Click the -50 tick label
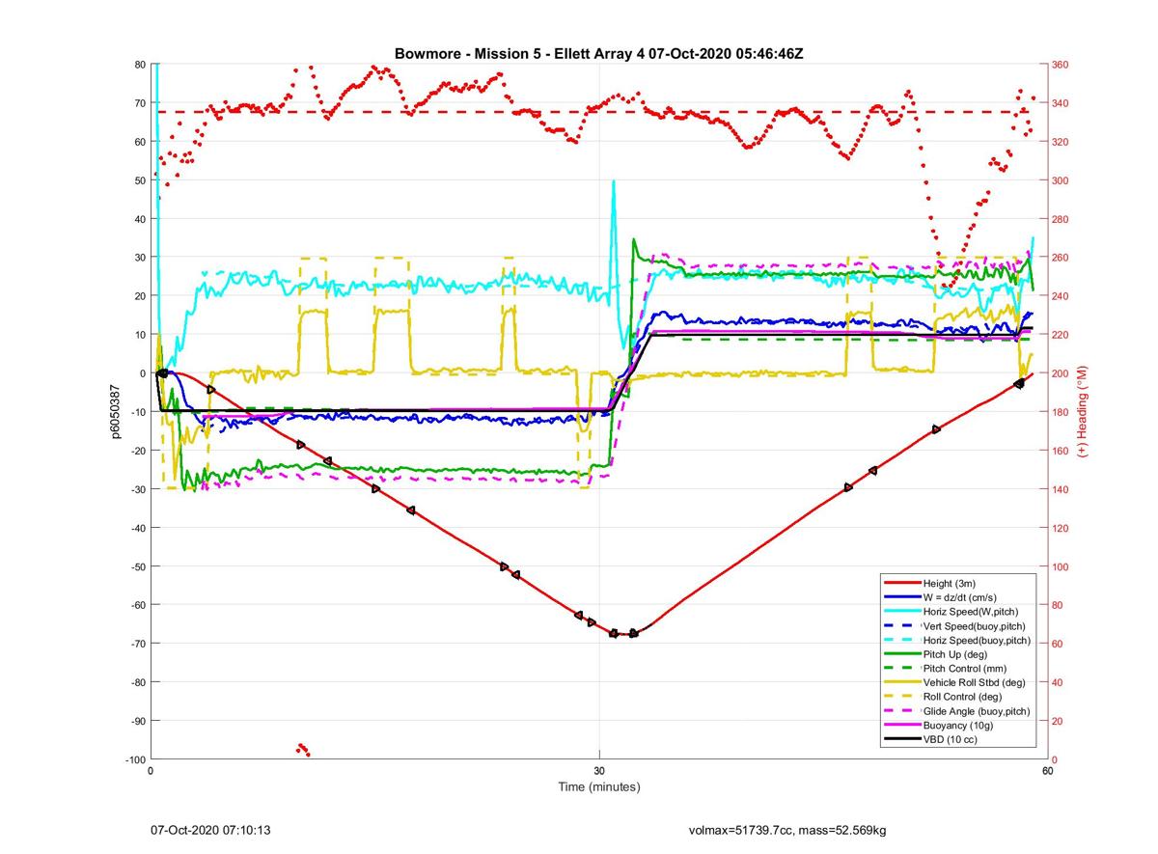Screen dimensions: 1158x854 (x=137, y=566)
